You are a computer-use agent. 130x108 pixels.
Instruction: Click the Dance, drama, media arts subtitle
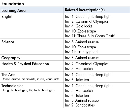30,79
